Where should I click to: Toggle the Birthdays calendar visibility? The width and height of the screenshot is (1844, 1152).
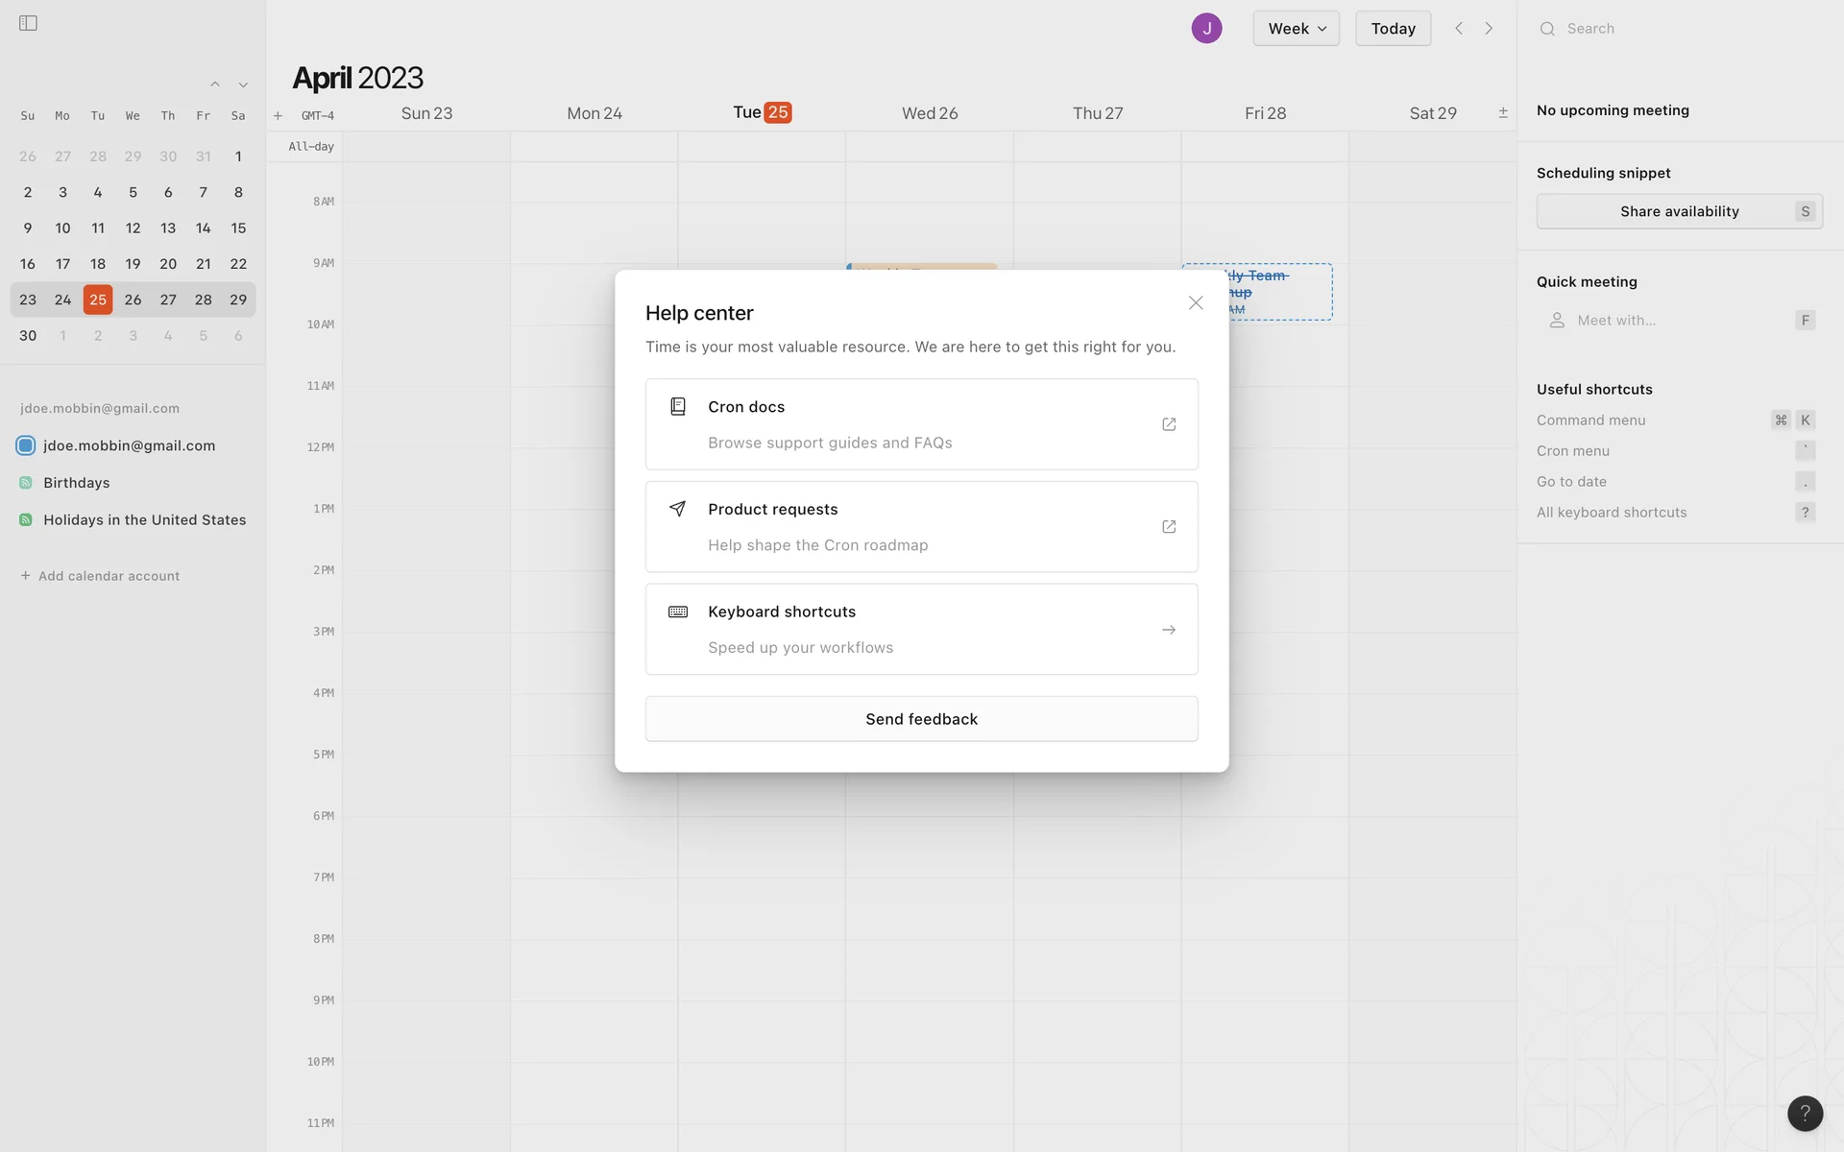[x=26, y=483]
